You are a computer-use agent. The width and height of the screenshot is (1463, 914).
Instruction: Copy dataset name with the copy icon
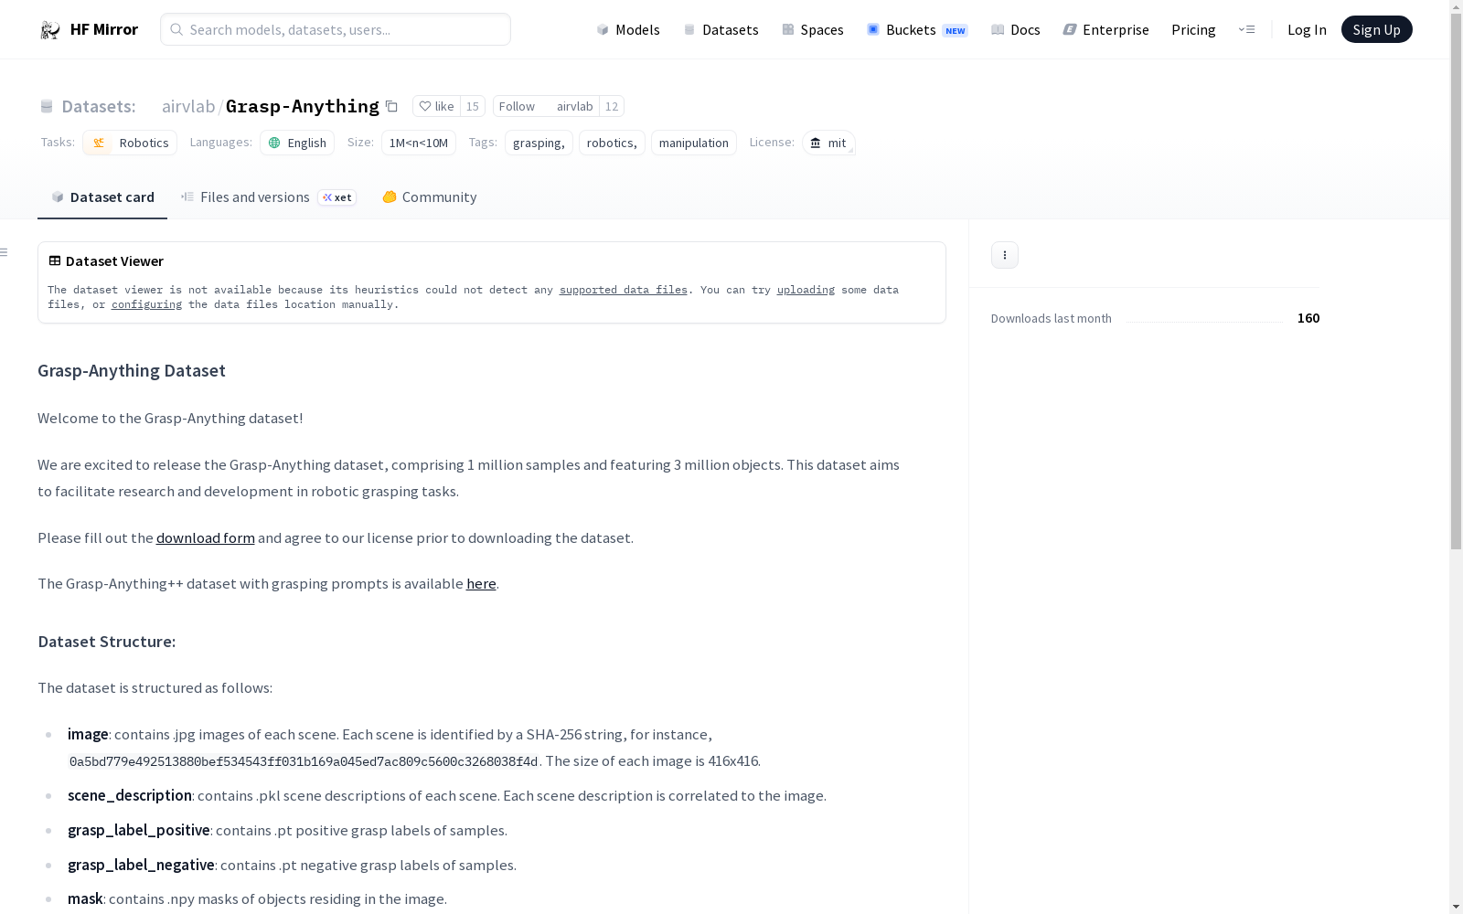[x=391, y=106]
